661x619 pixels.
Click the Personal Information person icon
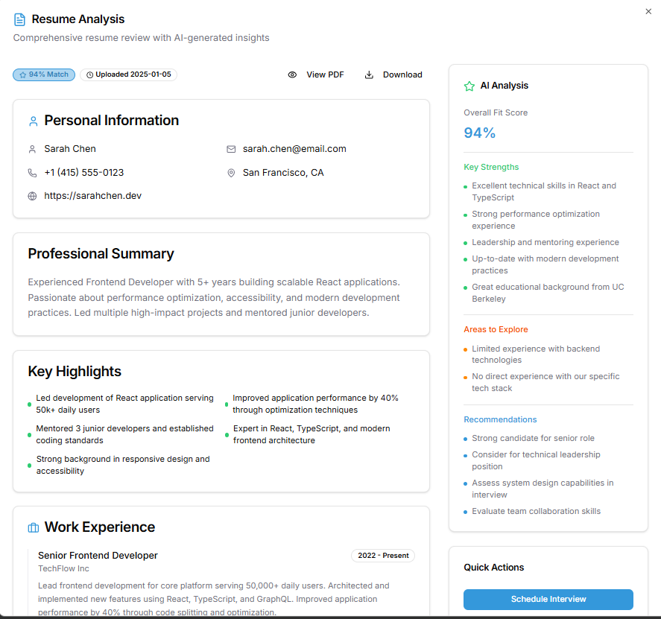[33, 121]
